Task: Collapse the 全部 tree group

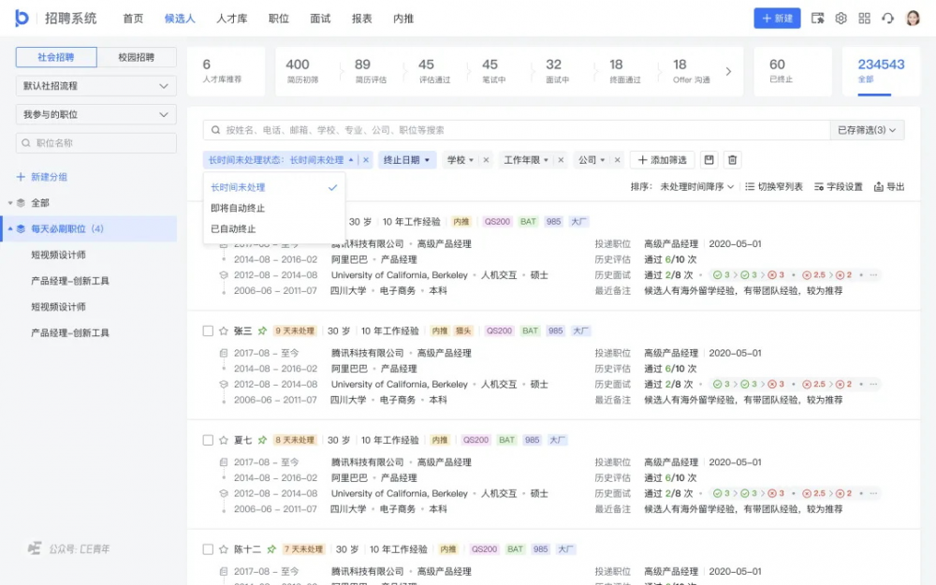Action: tap(10, 203)
